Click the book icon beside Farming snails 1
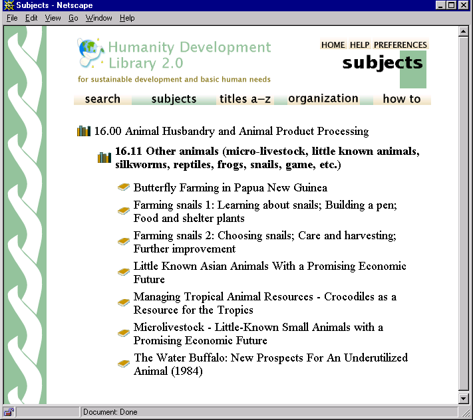The image size is (473, 420). [124, 211]
